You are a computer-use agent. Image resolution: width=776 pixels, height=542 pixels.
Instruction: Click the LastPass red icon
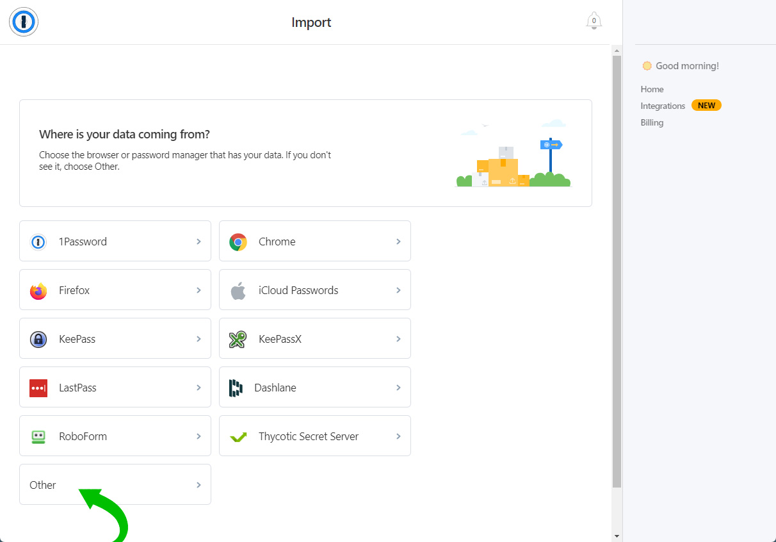[x=38, y=388]
